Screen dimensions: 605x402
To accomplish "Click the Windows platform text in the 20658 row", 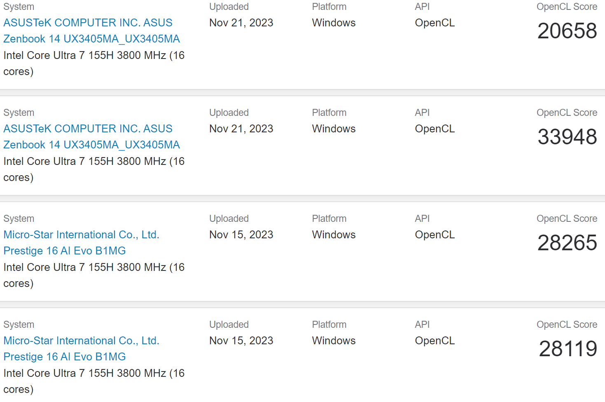I will [334, 23].
